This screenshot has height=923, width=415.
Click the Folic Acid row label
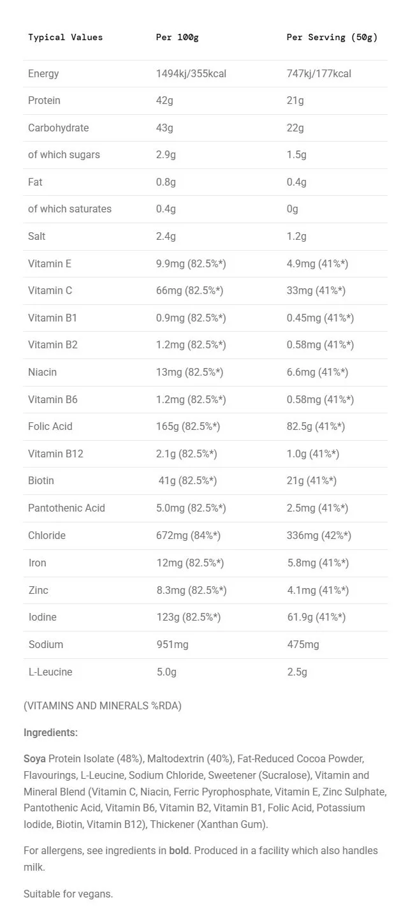point(50,427)
